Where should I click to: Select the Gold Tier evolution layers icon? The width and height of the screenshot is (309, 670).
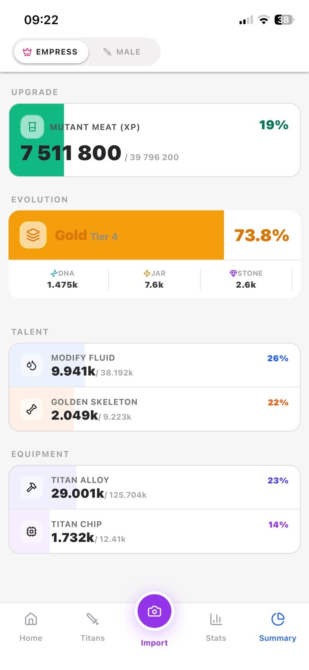point(32,235)
